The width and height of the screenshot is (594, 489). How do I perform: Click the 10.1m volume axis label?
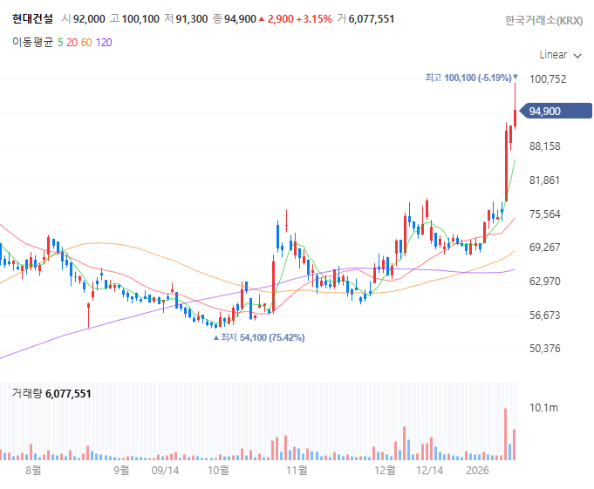pos(543,408)
